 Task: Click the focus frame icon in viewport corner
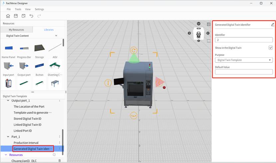click(x=209, y=24)
